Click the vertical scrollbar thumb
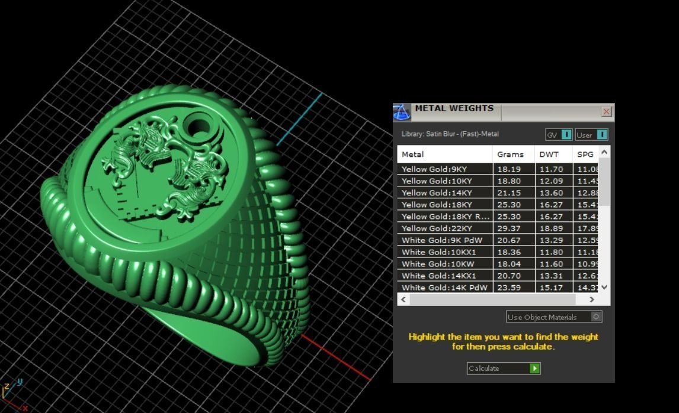Viewport: 679px width, 413px height. click(604, 182)
